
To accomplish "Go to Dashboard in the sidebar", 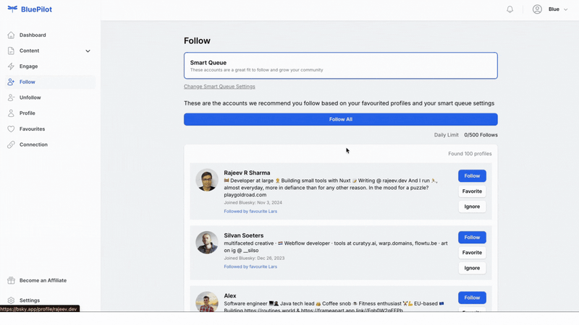I will click(33, 35).
